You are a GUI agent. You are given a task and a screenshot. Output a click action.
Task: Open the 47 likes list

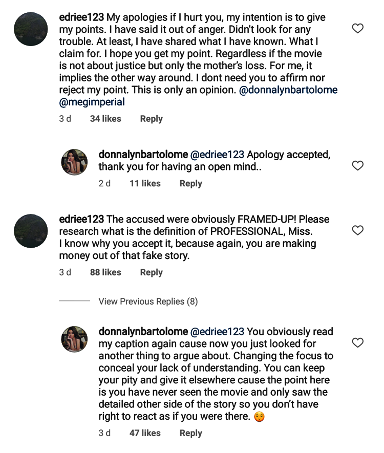pos(145,433)
